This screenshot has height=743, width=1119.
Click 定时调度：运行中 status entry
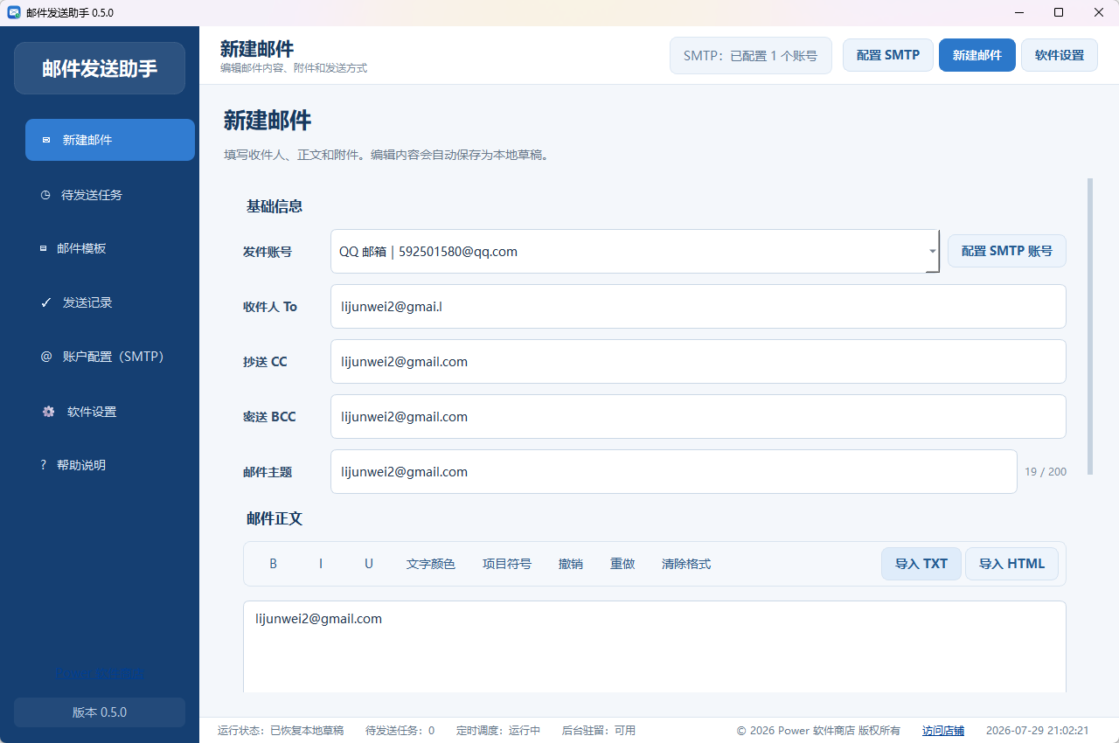(x=498, y=731)
